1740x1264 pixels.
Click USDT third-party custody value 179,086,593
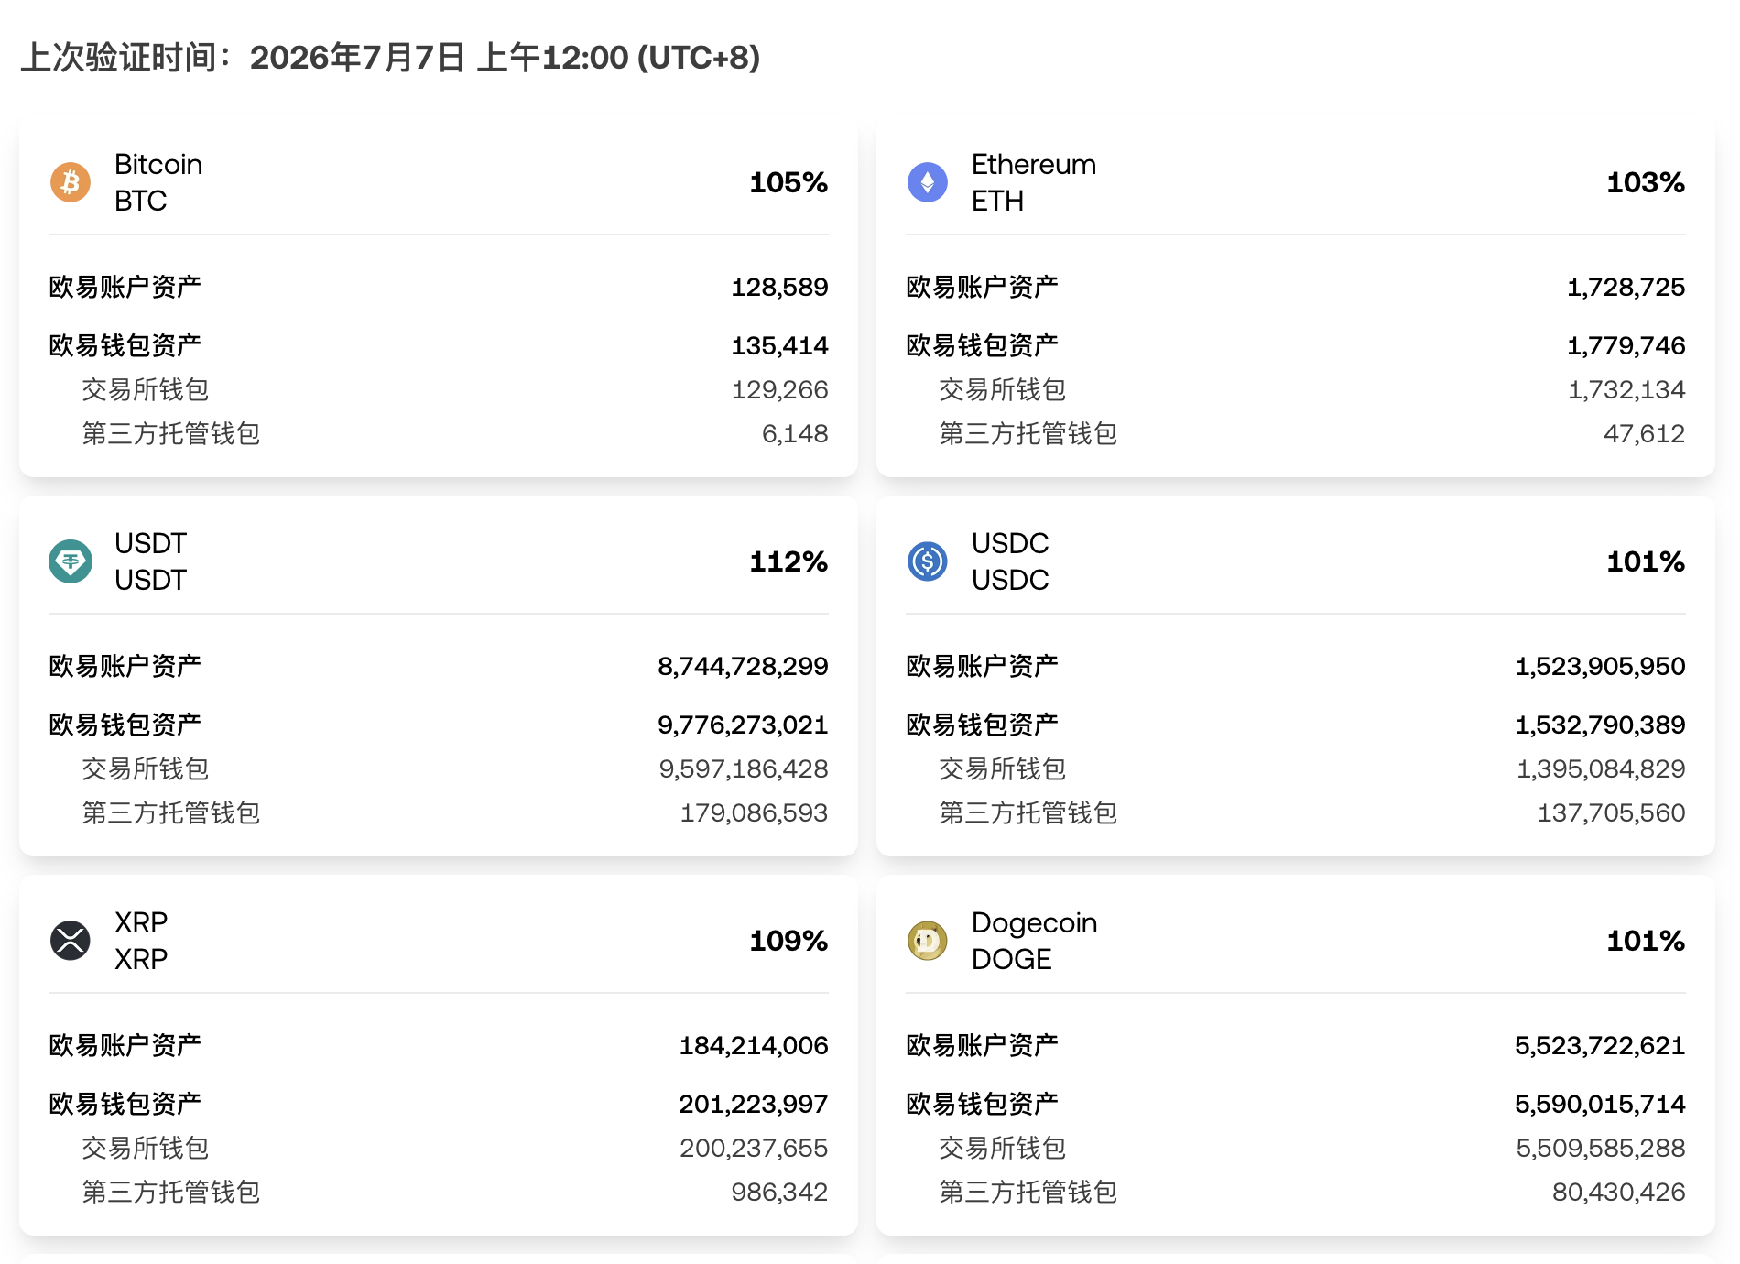point(754,813)
